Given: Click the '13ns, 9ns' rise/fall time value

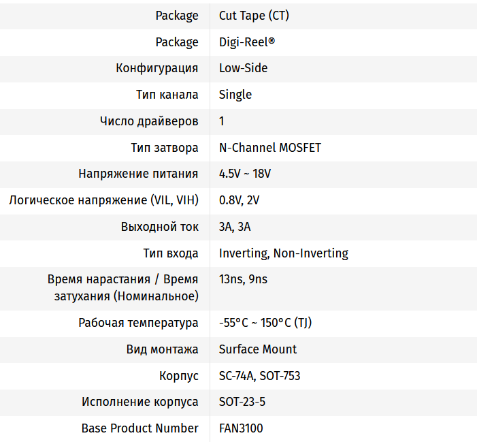Looking at the screenshot, I should pos(243,279).
